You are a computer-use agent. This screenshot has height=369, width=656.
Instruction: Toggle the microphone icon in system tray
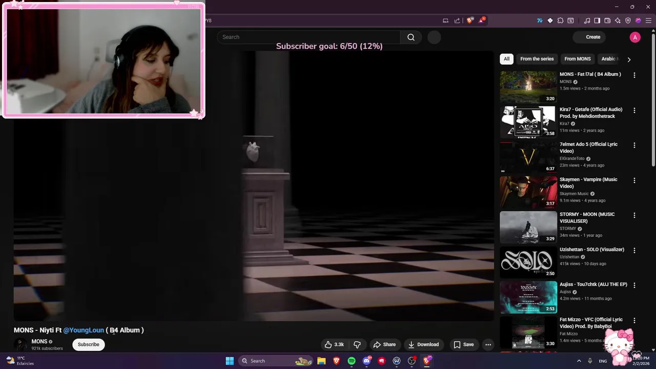pyautogui.click(x=590, y=361)
